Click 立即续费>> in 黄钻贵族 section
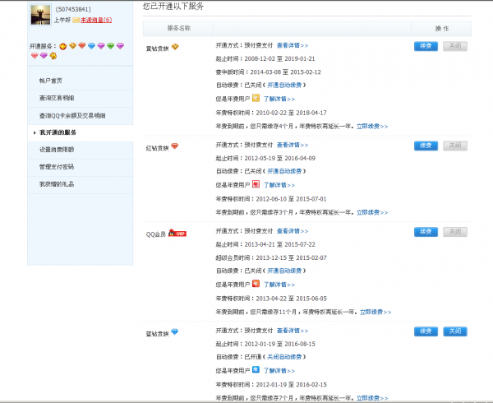This screenshot has height=403, width=493. click(372, 126)
